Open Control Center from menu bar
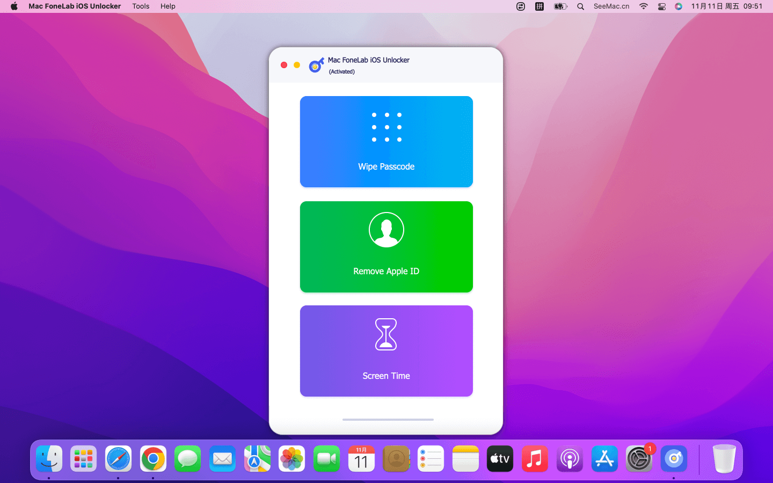This screenshot has width=773, height=483. 661,6
